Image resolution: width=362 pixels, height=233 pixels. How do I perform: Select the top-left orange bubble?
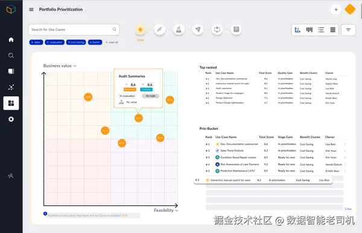point(88,97)
